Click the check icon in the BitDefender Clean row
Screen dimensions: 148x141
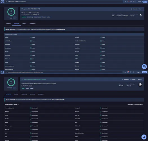coord(31,48)
